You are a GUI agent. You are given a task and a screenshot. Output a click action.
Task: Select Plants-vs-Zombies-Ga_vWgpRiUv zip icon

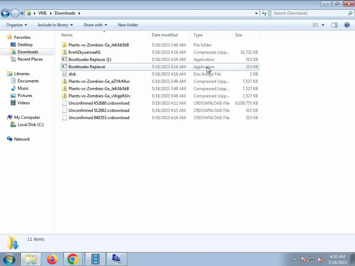64,96
